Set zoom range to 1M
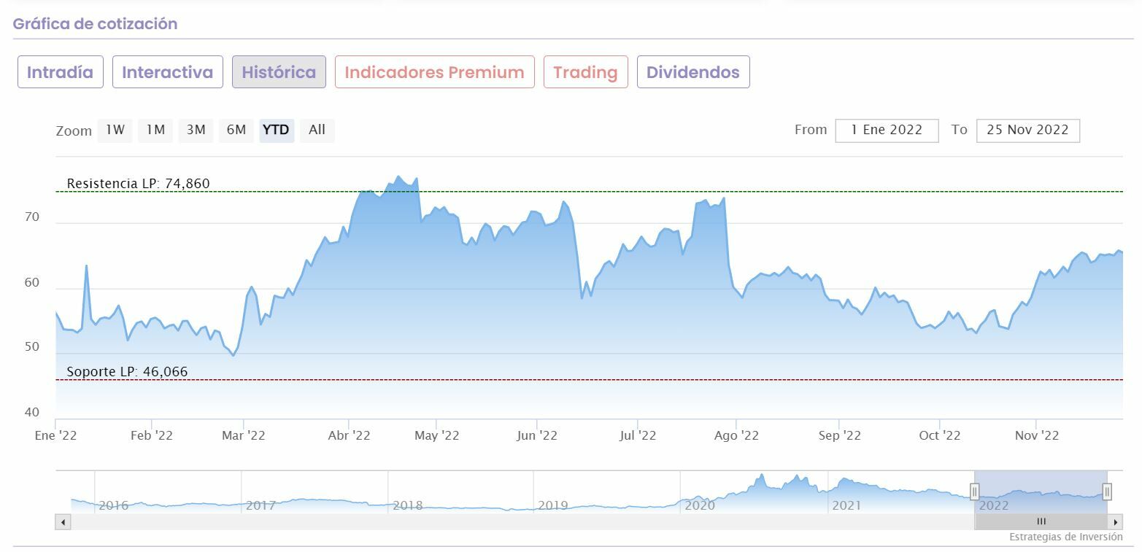Viewport: 1142px width, 552px height. [x=155, y=131]
